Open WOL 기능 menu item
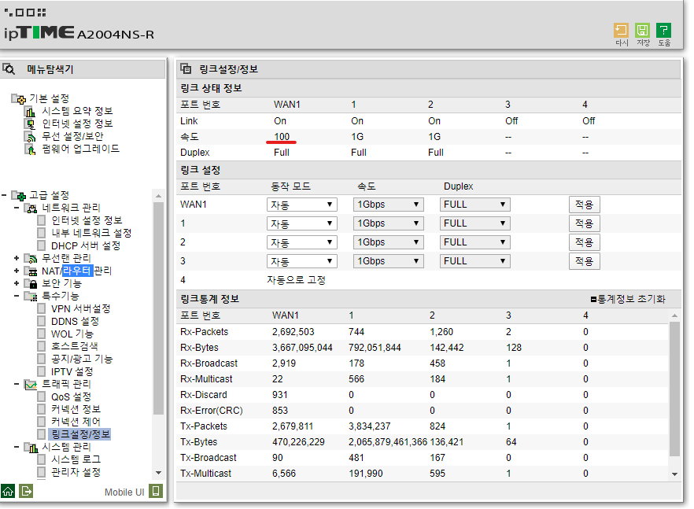Screen dimensions: 694x509 (x=72, y=334)
